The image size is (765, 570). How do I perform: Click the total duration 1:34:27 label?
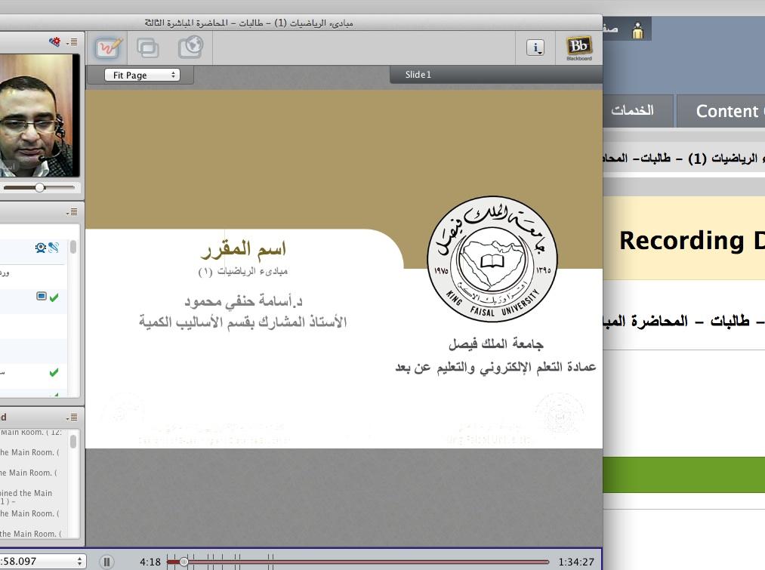point(576,562)
